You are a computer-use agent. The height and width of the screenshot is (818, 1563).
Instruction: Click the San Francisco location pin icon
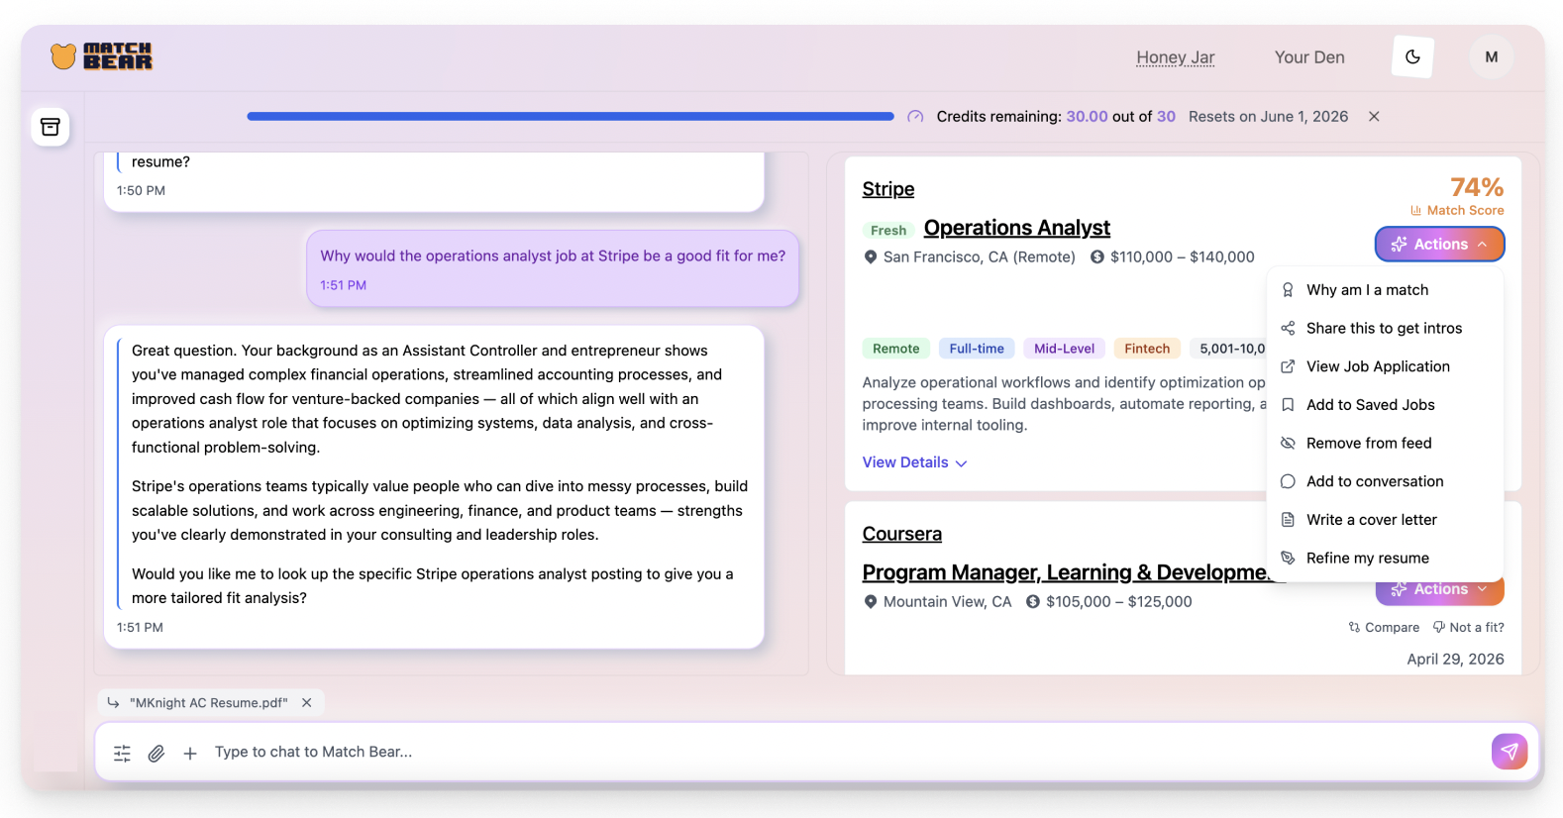click(x=871, y=257)
